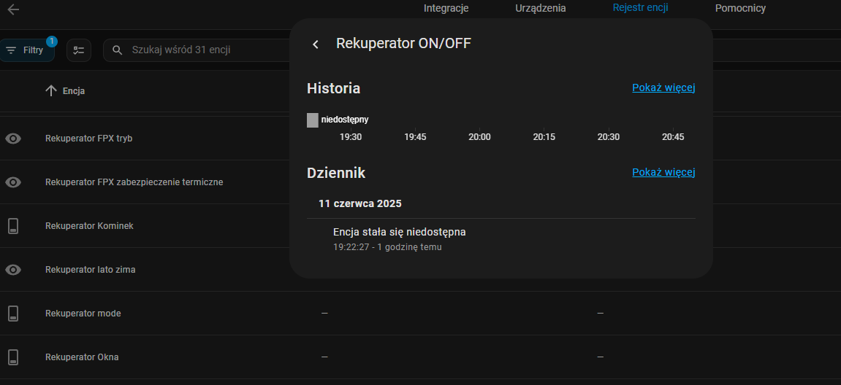Sort by the Encja column header arrow

point(51,91)
